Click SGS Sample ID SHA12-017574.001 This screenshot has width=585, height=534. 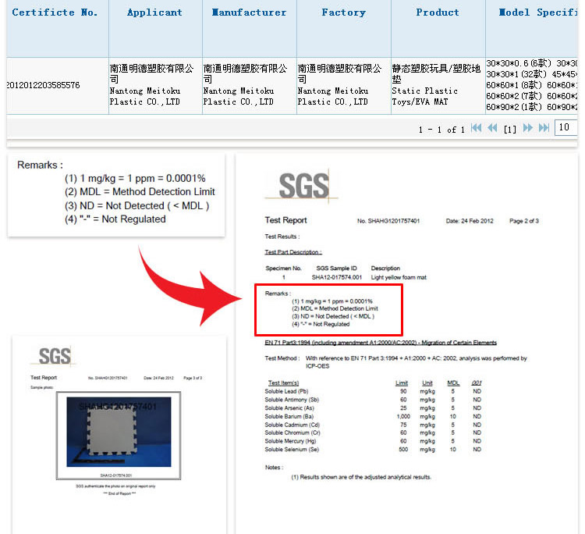click(x=337, y=277)
